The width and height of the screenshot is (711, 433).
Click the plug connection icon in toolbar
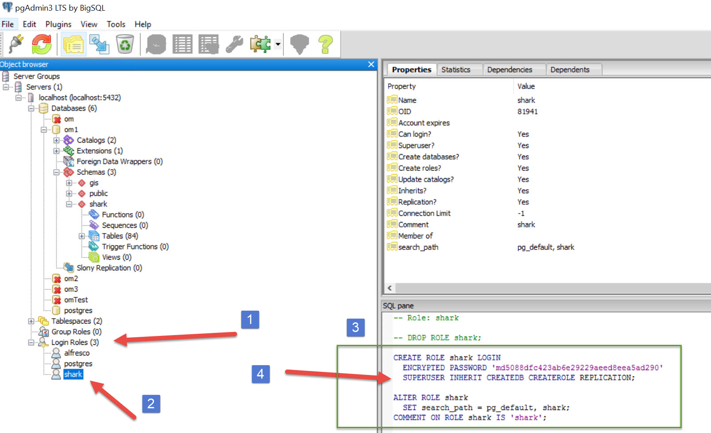click(x=16, y=44)
